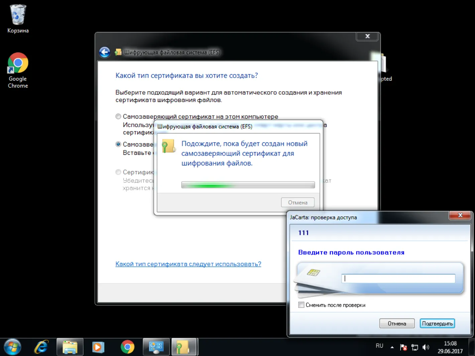475x356 pixels.
Task: Select the greyed-out third certificate radio option
Action: (118, 172)
